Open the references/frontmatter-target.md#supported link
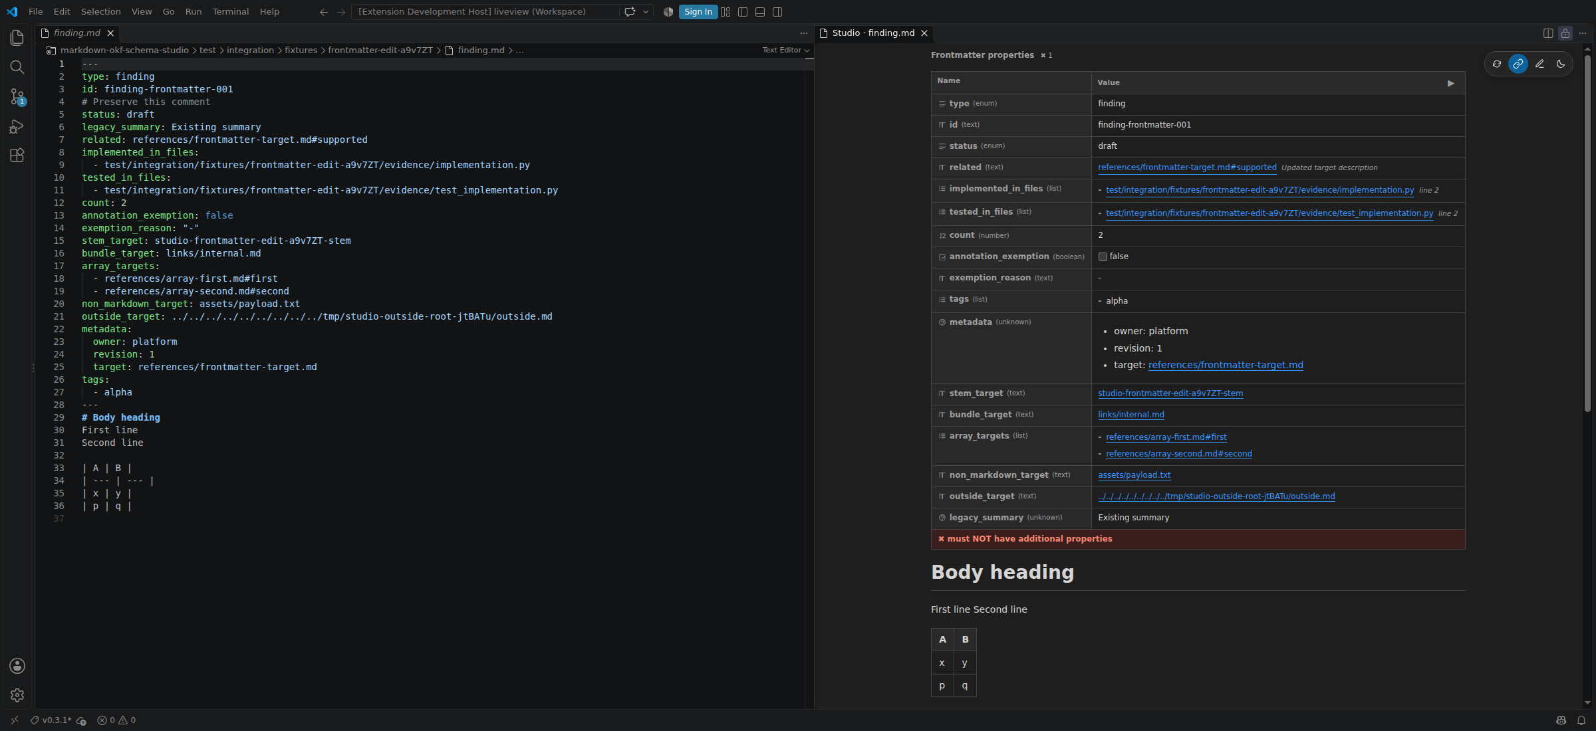The height and width of the screenshot is (731, 1596). click(x=1187, y=167)
